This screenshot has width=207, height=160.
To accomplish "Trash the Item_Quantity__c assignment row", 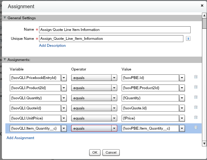I will point(196,127).
